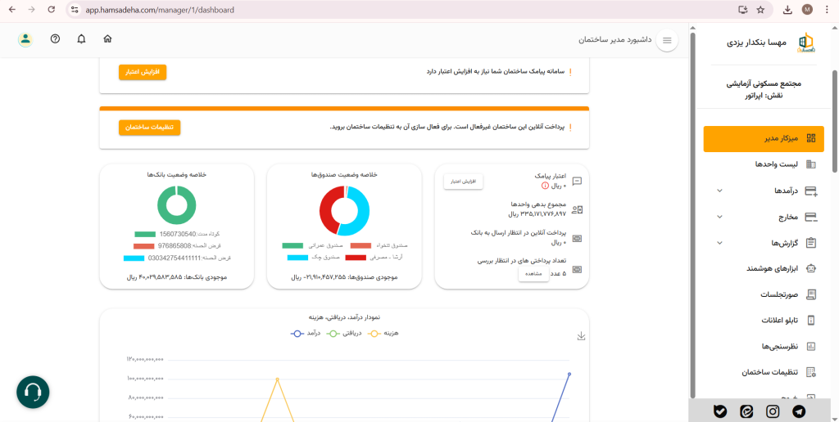839x422 pixels.
Task: Click blue درآمد point at chart right edge
Action: point(569,374)
